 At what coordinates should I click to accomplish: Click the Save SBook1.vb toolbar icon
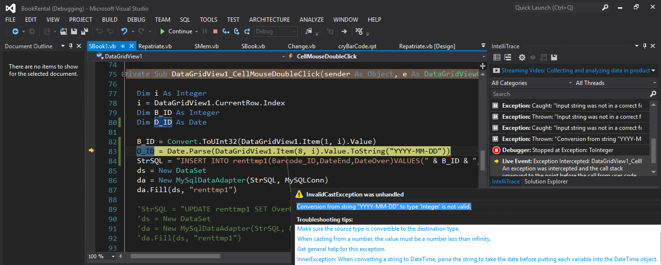click(x=74, y=31)
